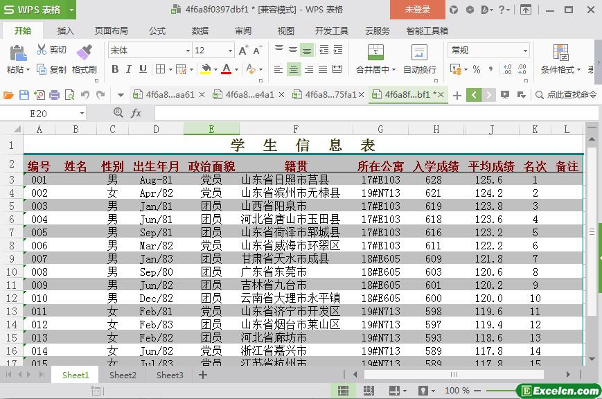Click the E20 name box field
602x399 pixels.
(43, 113)
